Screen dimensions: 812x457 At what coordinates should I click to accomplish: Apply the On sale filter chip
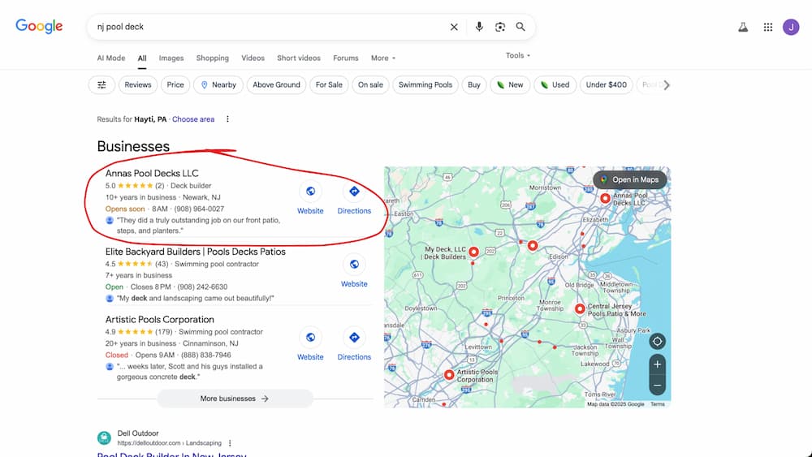coord(371,85)
